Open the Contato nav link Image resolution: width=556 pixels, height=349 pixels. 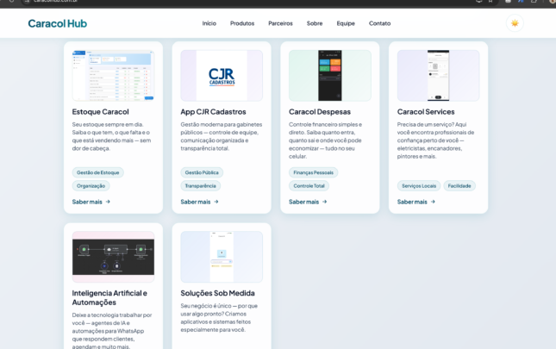379,23
